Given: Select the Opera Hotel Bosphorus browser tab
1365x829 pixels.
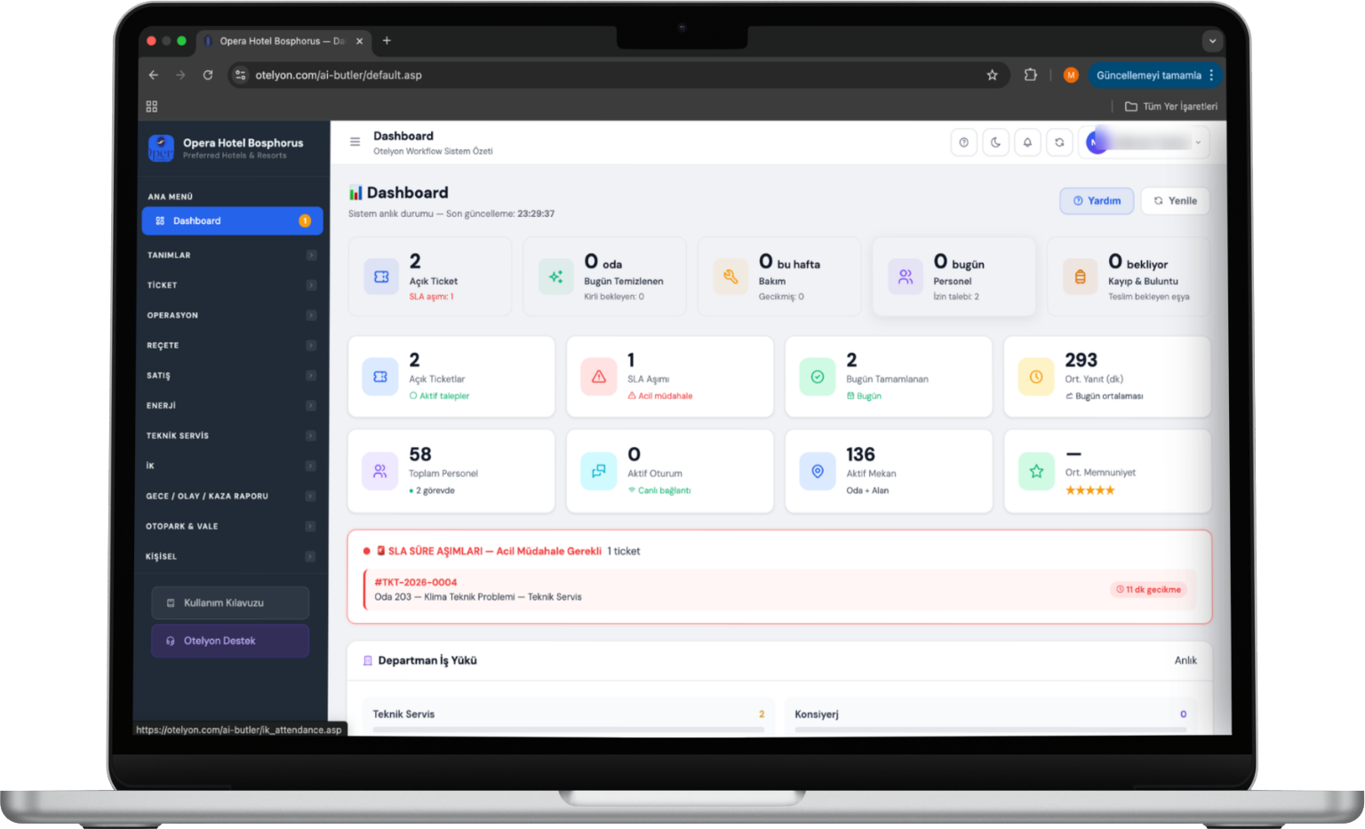Looking at the screenshot, I should (283, 41).
